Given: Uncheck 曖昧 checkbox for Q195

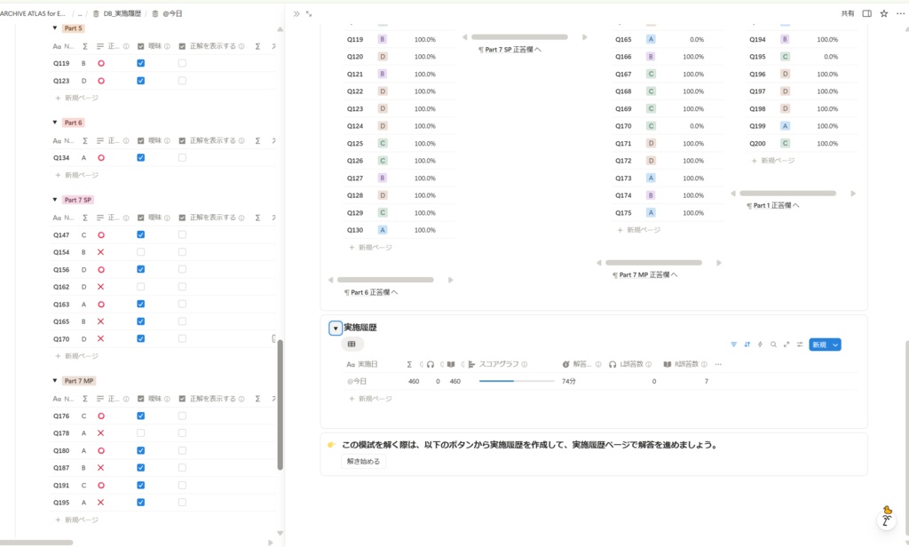Looking at the screenshot, I should coord(141,503).
